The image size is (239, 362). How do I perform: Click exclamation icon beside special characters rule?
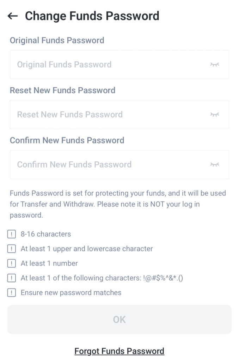pyautogui.click(x=12, y=278)
